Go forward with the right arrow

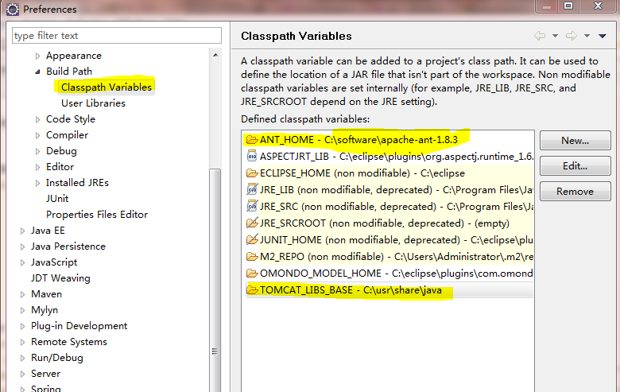(x=572, y=36)
